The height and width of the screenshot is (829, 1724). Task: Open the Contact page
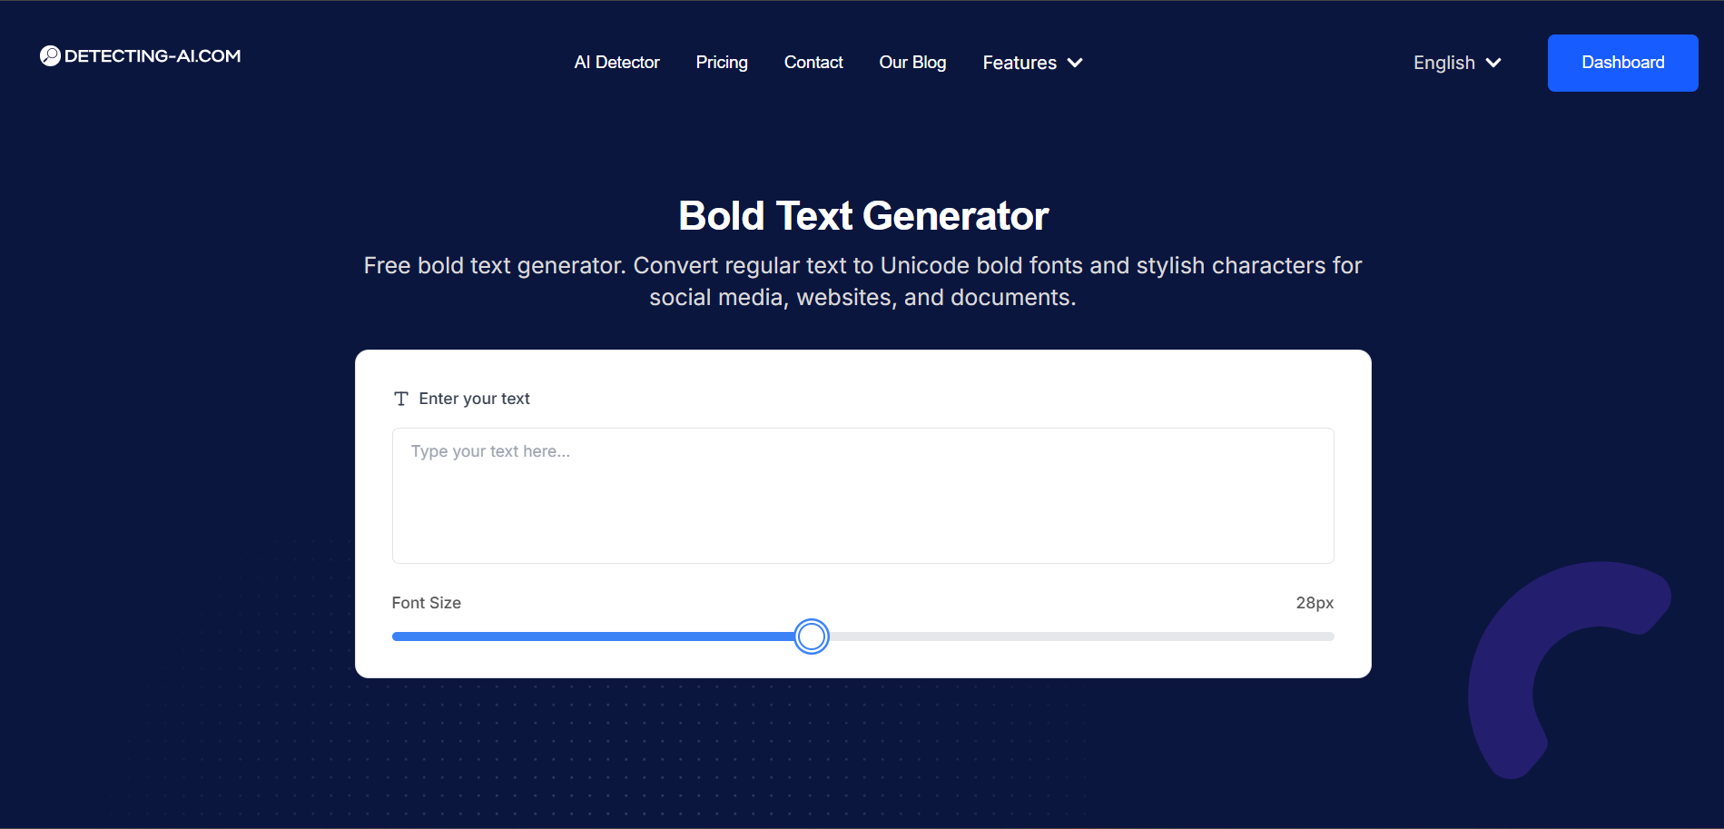tap(813, 62)
